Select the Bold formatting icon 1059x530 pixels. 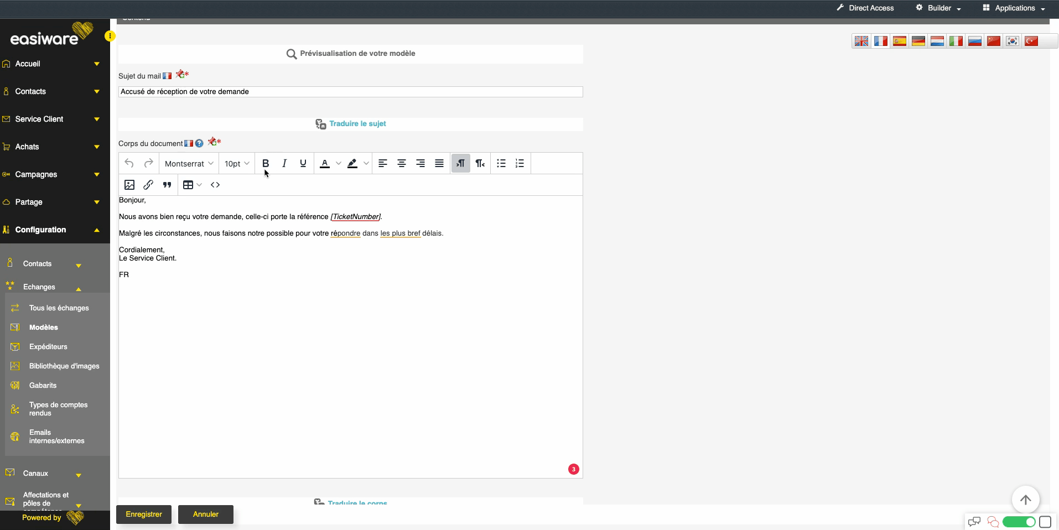266,163
